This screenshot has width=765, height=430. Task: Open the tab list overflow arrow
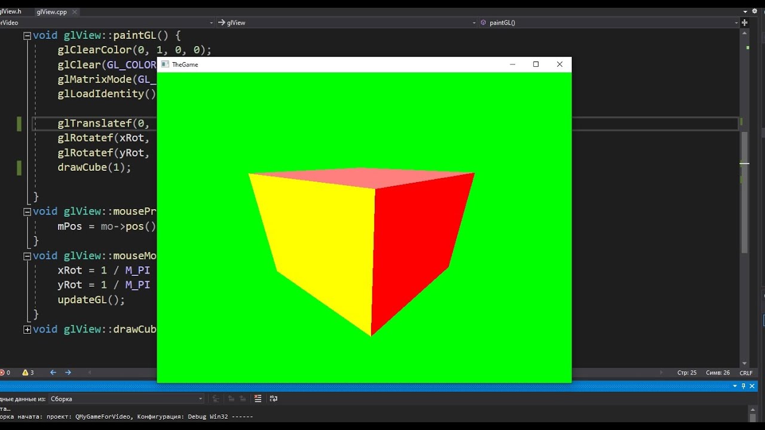pyautogui.click(x=745, y=11)
